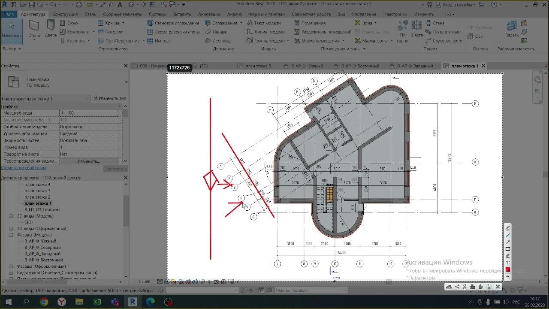Choose the Потолок ceiling tool
Viewport: 549px width, 309px height.
tap(110, 32)
